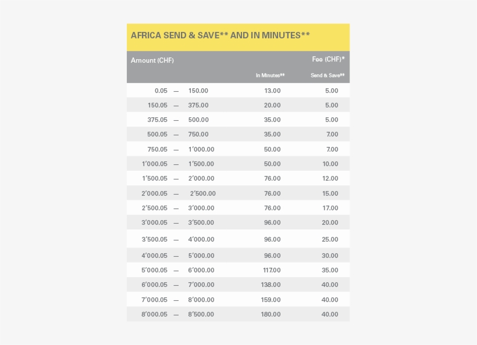
Task: Click the Africa Send & Save table title
Action: [220, 35]
